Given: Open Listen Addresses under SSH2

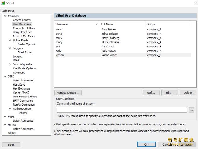Looking at the screenshot, I should [23, 80].
